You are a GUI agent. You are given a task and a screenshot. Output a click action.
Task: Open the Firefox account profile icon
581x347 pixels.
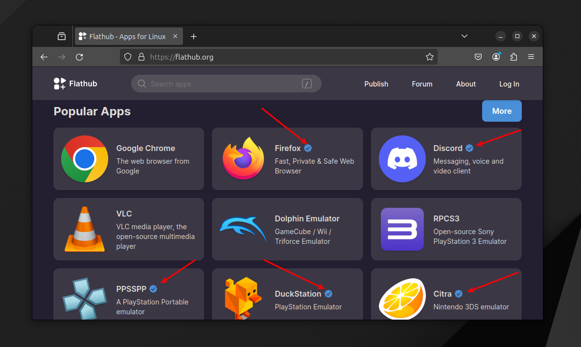pyautogui.click(x=496, y=57)
